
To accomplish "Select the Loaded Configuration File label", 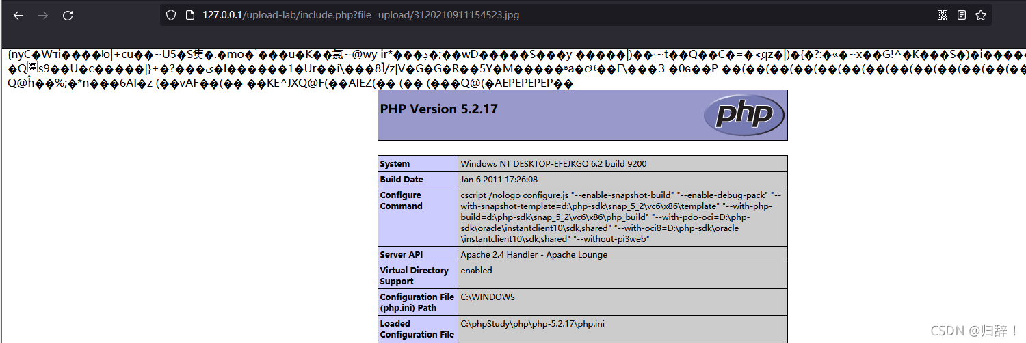I will pos(418,329).
